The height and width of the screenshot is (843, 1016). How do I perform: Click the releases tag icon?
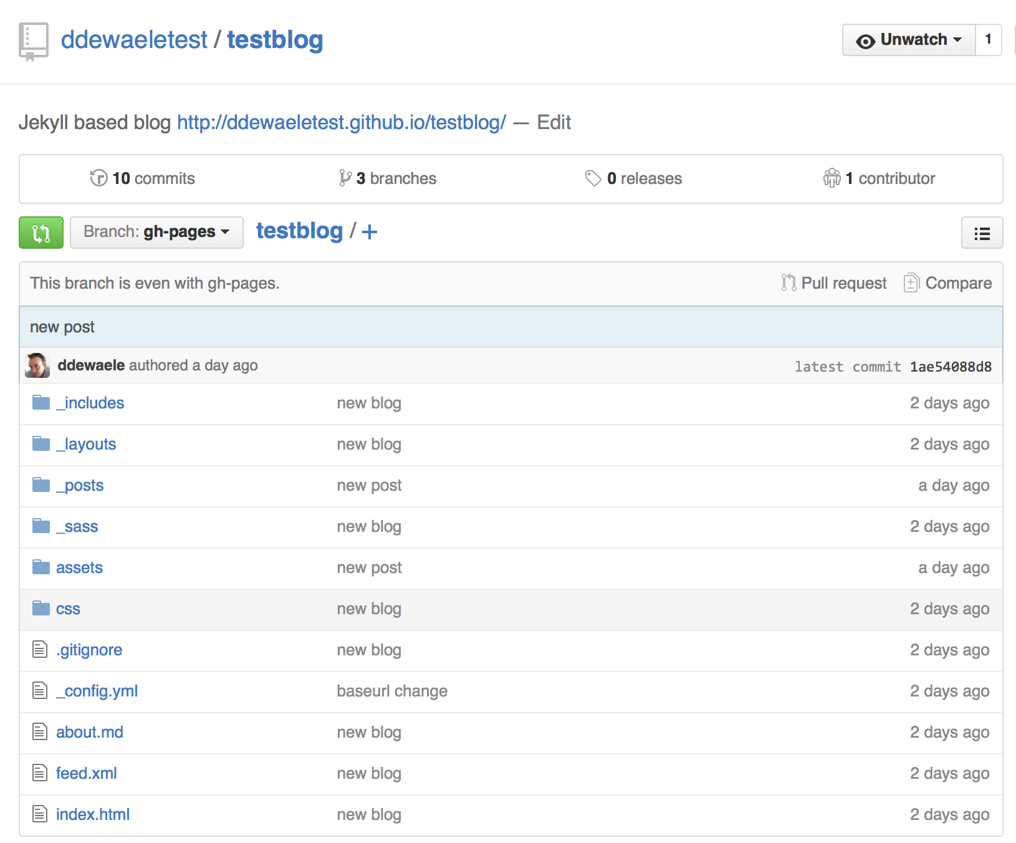593,178
